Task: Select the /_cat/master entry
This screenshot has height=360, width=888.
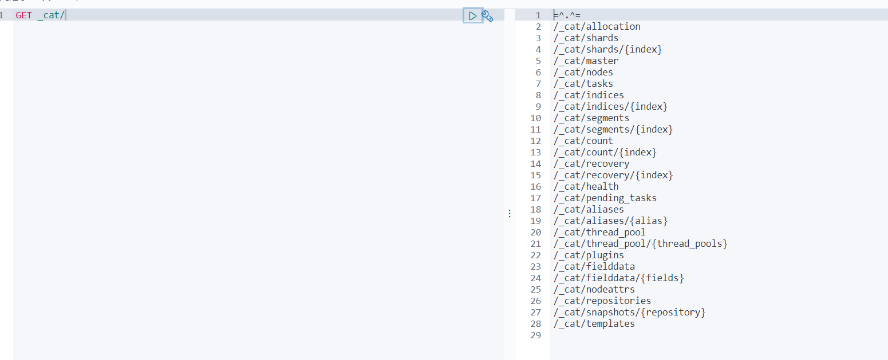Action: click(586, 61)
